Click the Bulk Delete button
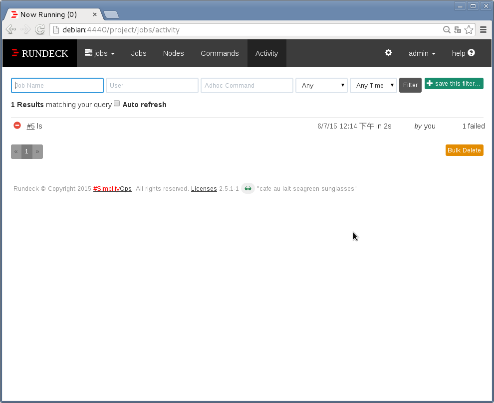 (465, 150)
